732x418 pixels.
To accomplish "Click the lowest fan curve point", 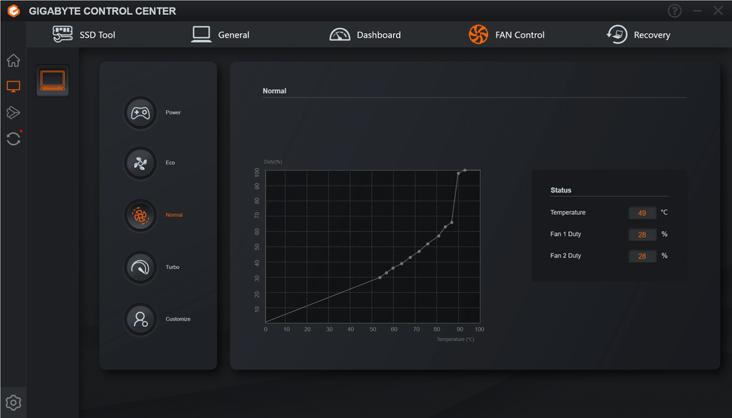I will tap(380, 278).
